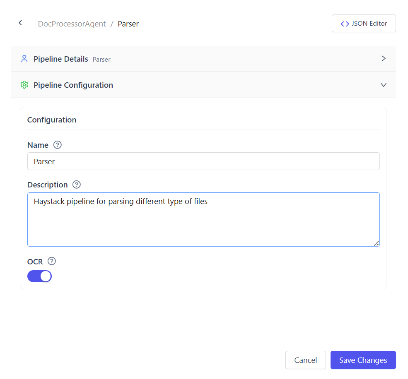The width and height of the screenshot is (408, 379).
Task: Show help for the Description field
Action: click(77, 185)
